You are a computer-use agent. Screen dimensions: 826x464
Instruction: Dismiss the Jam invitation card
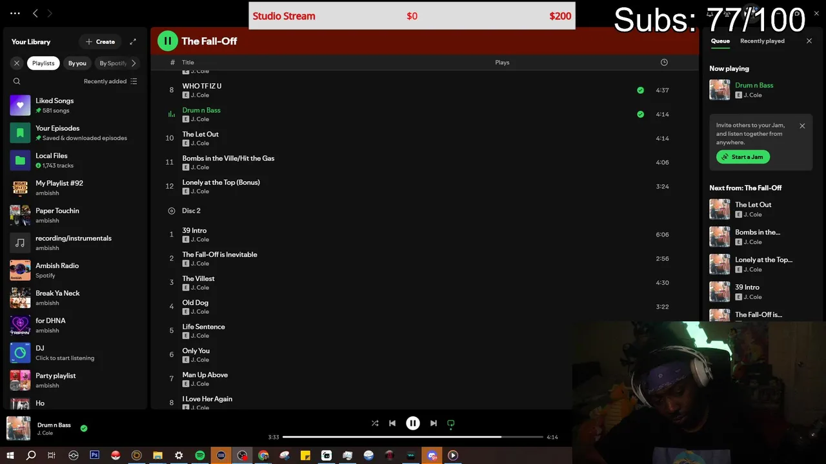802,126
